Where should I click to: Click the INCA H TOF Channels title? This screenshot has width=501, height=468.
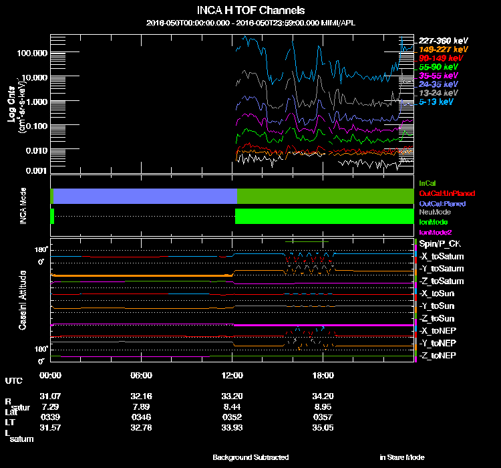coord(251,10)
